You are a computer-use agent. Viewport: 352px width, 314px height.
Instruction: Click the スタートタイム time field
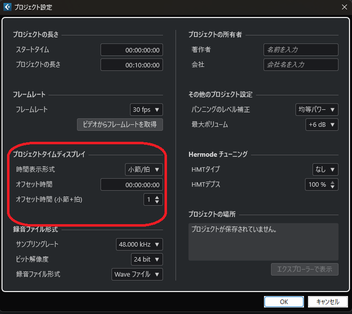coord(131,50)
